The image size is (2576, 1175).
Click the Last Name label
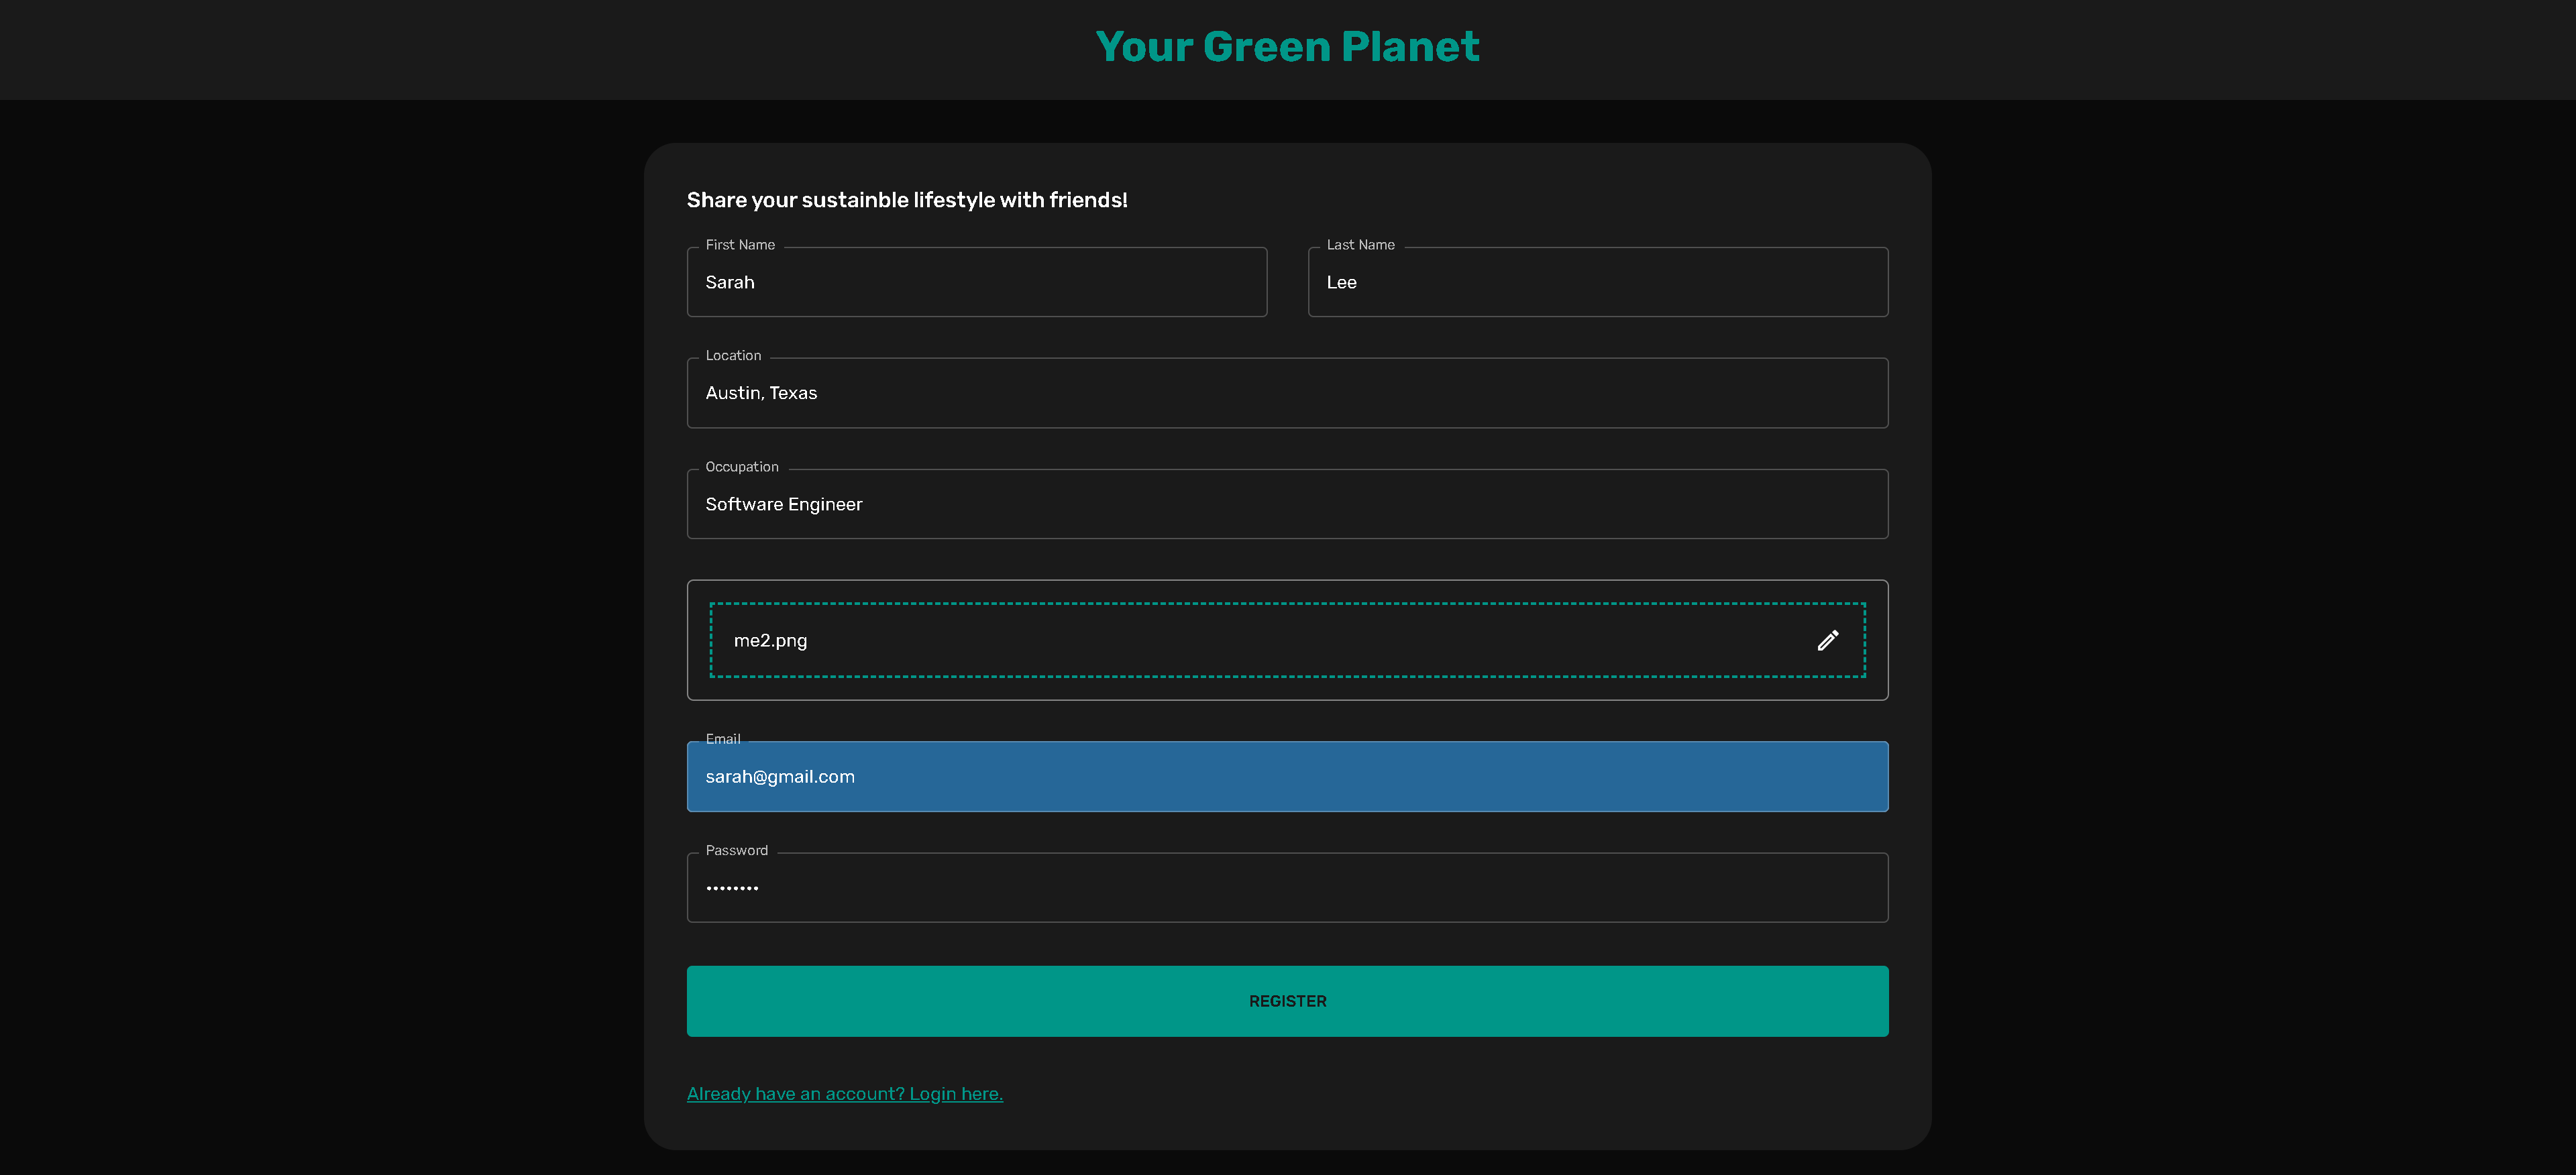1360,245
